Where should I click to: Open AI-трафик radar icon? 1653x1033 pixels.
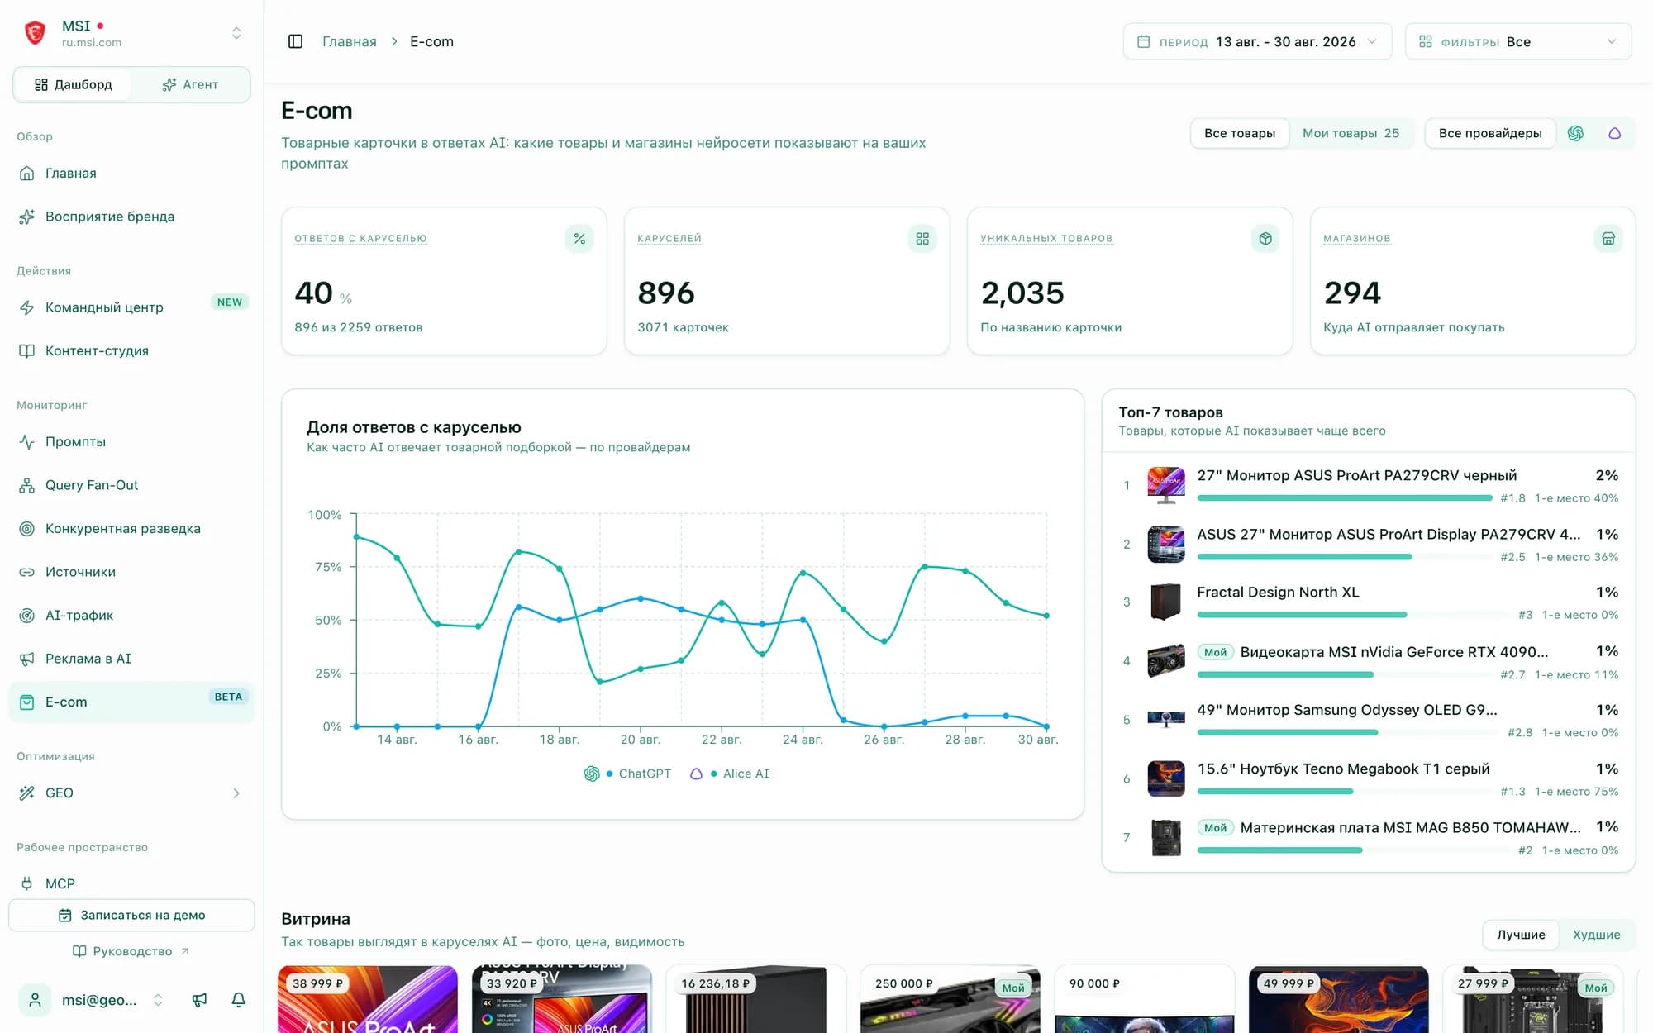27,616
